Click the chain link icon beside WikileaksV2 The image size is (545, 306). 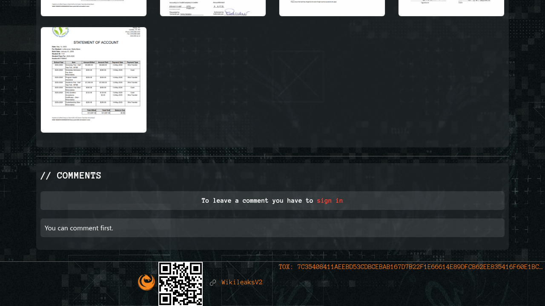213,283
